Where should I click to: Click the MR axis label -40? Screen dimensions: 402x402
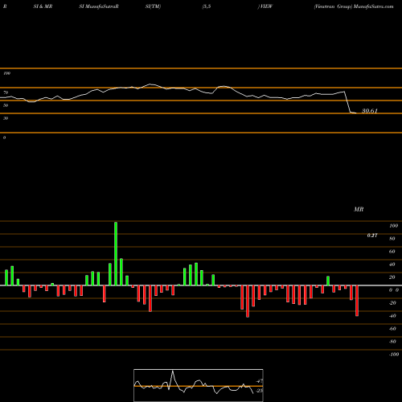[x=392, y=316]
